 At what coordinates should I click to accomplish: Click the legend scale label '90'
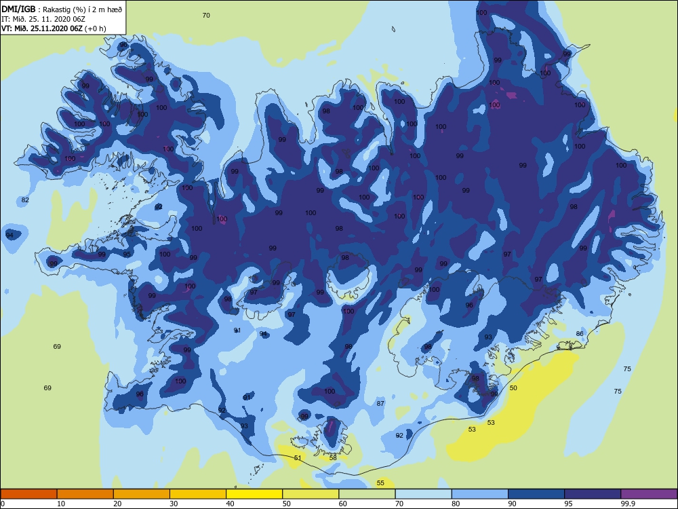(x=513, y=504)
